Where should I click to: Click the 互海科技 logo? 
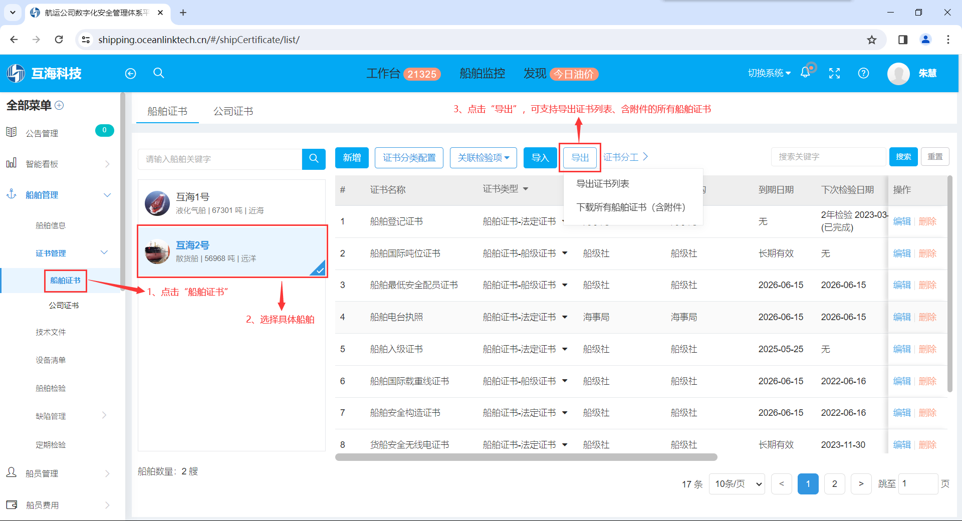click(x=44, y=74)
